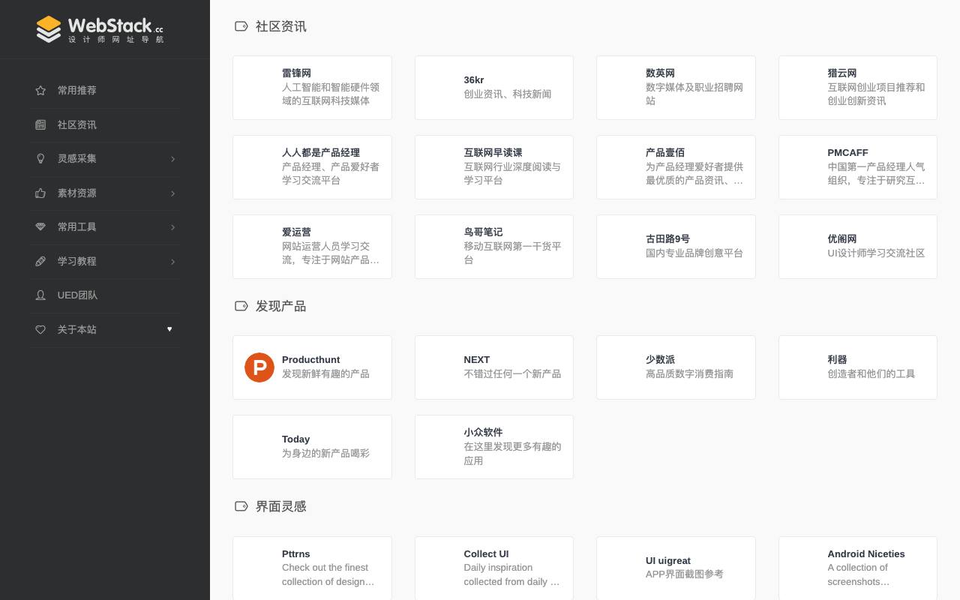Click the small heart badge right of 关于本站
Image resolution: width=960 pixels, height=600 pixels.
pos(169,329)
